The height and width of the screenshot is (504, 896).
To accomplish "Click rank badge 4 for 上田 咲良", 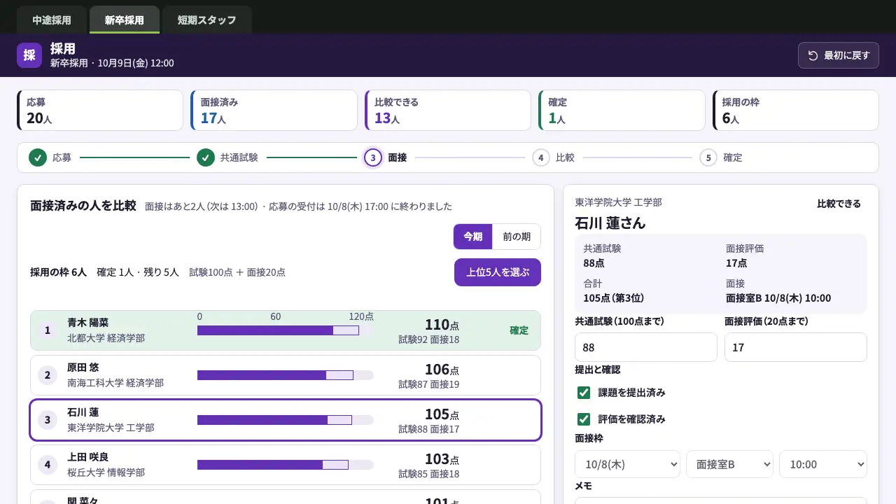I will (48, 465).
